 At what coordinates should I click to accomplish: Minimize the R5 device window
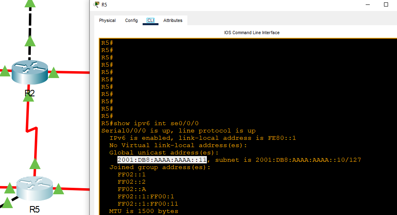(x=367, y=4)
